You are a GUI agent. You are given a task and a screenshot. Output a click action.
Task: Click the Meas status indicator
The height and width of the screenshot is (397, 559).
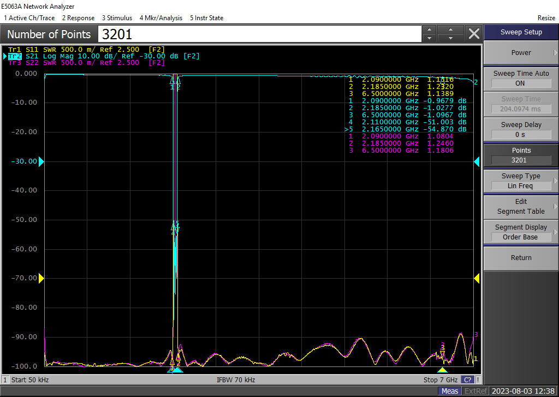[x=450, y=391]
